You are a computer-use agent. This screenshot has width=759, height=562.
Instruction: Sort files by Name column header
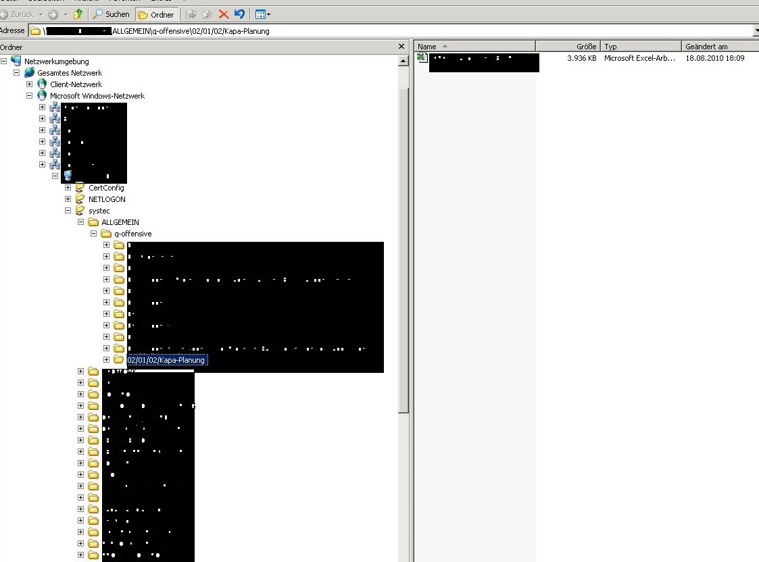click(475, 47)
